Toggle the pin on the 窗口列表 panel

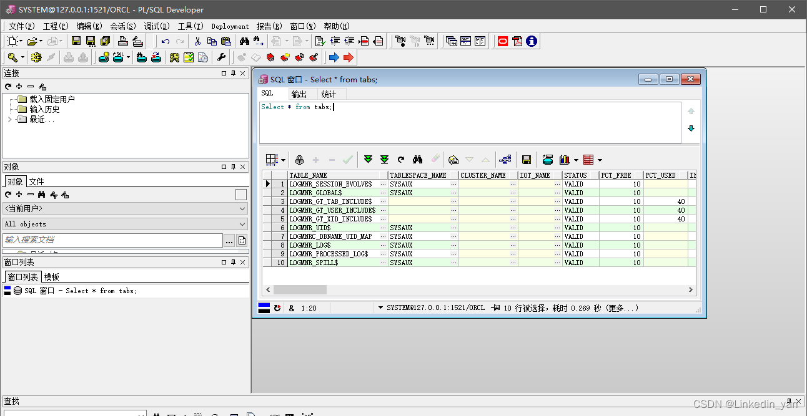(x=233, y=262)
